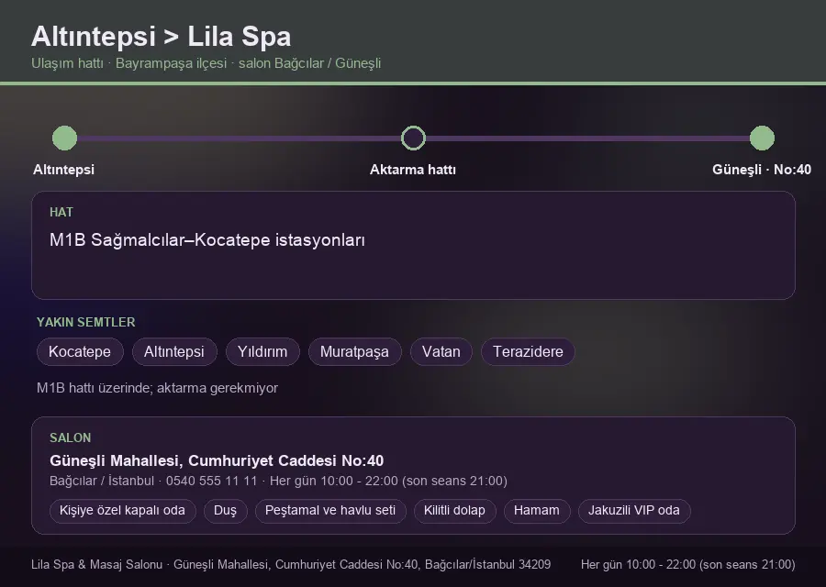826x587 pixels.
Task: Click the footer 'Lila Spa & Masaj Salonu' address text
Action: (291, 564)
